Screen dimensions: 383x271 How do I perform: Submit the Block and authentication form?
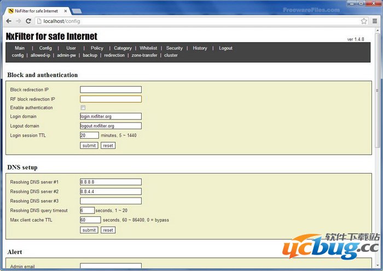(x=89, y=145)
